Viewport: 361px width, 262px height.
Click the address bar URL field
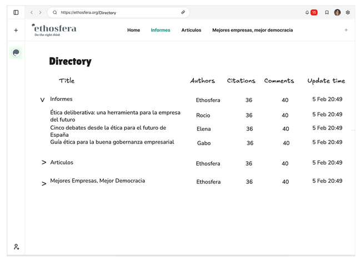117,12
